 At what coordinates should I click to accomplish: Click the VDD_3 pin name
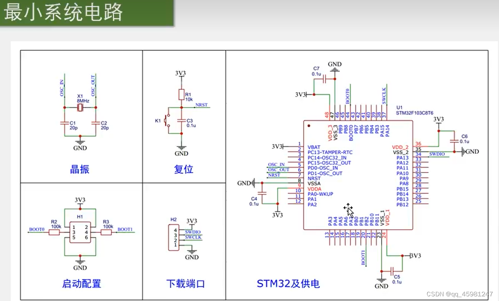coord(330,133)
